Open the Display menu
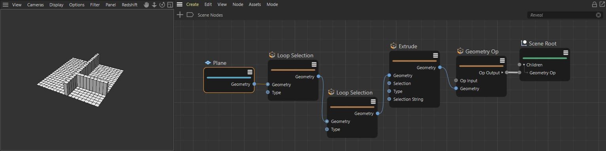606x151 pixels. (56, 5)
